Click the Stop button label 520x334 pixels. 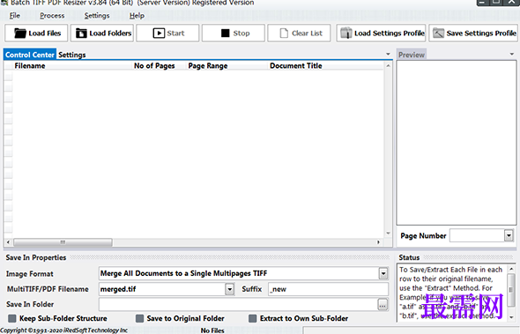241,33
